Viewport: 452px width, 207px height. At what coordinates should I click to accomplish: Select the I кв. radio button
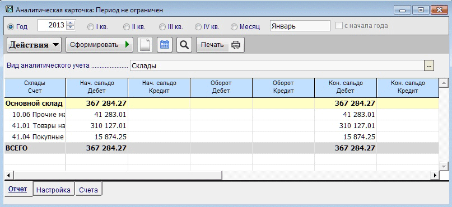(91, 27)
